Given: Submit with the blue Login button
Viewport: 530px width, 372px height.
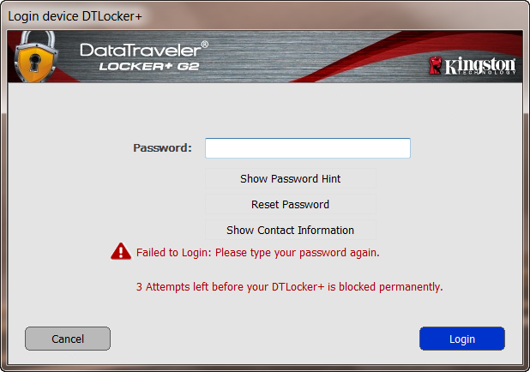Looking at the screenshot, I should coord(462,339).
